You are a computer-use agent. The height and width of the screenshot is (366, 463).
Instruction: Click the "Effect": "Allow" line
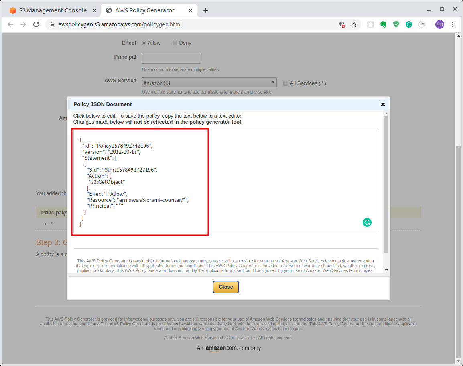107,194
